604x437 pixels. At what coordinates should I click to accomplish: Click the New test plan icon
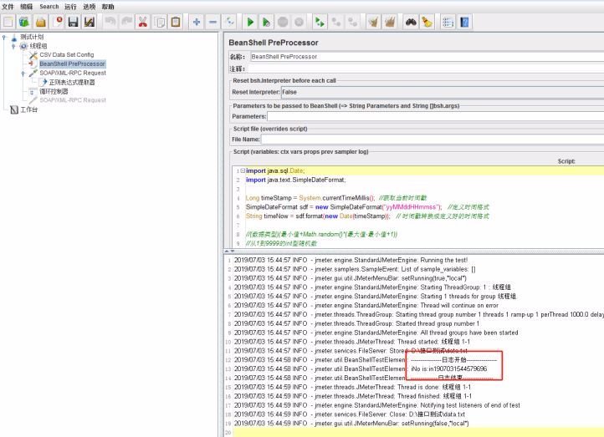coord(8,22)
